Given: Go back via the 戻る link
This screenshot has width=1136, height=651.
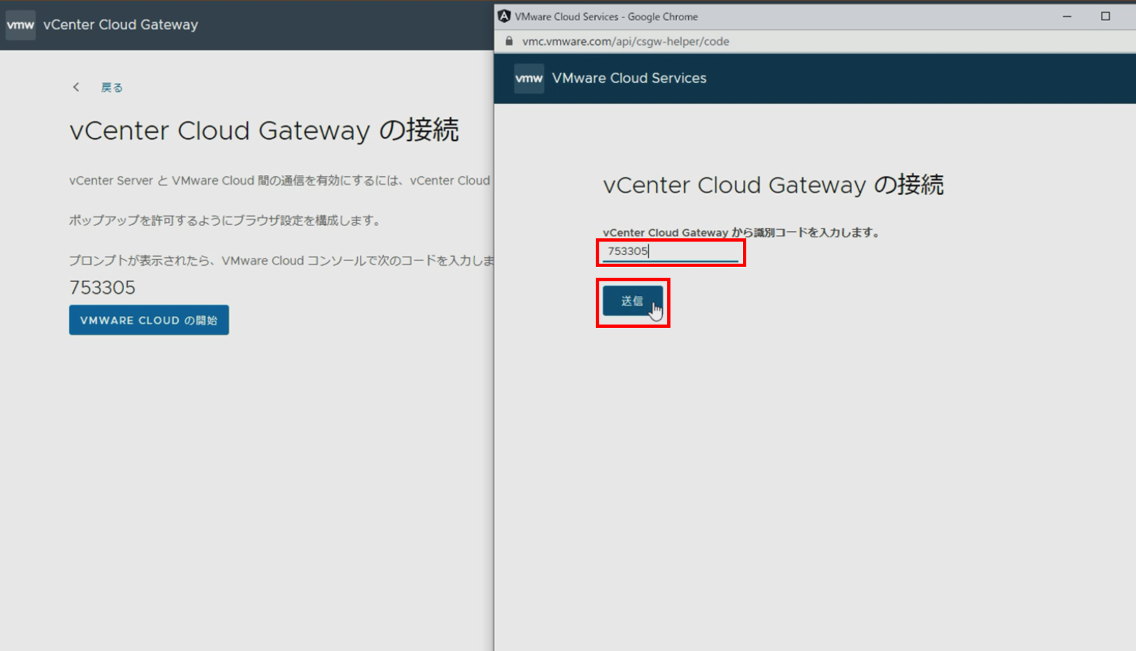Looking at the screenshot, I should [x=112, y=87].
